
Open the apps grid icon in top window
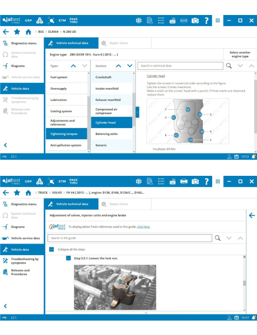pyautogui.click(x=218, y=21)
